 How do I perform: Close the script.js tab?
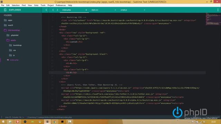coord(144,10)
